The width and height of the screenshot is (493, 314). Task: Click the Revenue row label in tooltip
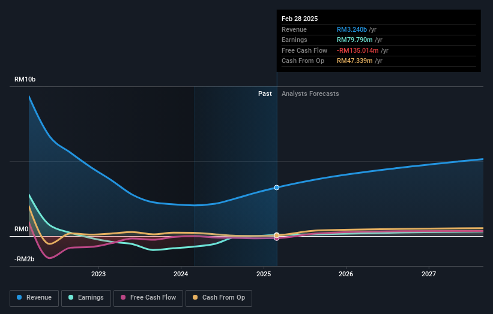click(x=294, y=29)
